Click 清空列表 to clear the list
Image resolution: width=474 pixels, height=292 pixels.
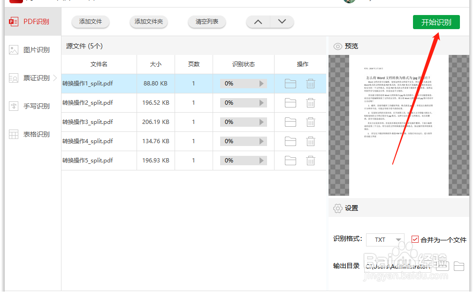[206, 22]
